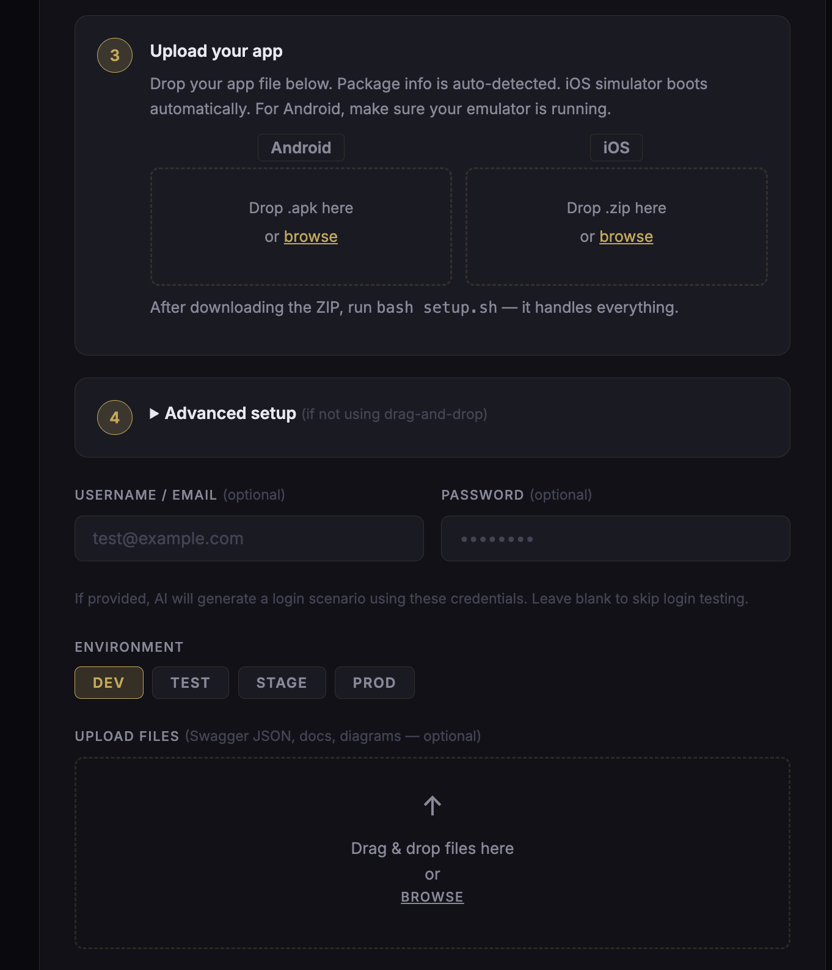The image size is (832, 970).
Task: Select the DEV environment
Action: (109, 682)
